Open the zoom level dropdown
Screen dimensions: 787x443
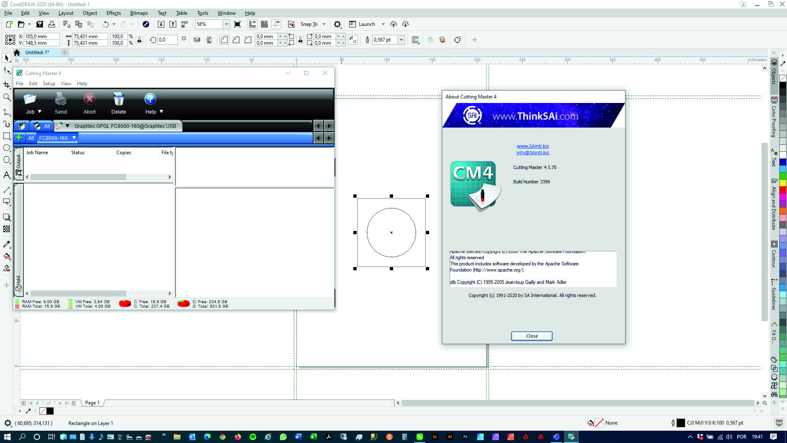[x=226, y=24]
